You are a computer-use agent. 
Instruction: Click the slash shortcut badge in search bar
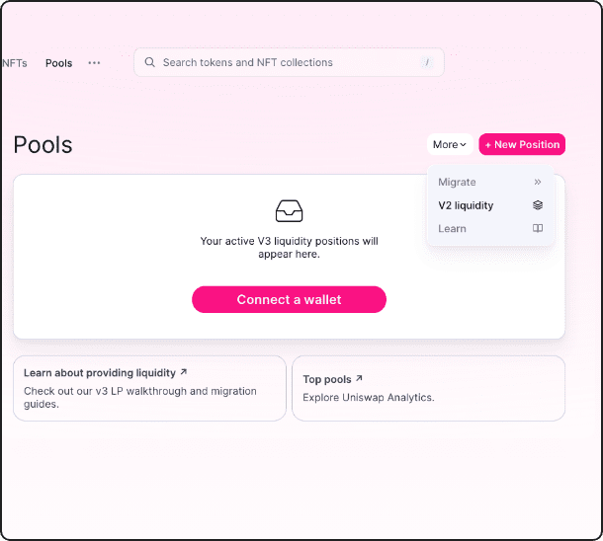click(427, 62)
